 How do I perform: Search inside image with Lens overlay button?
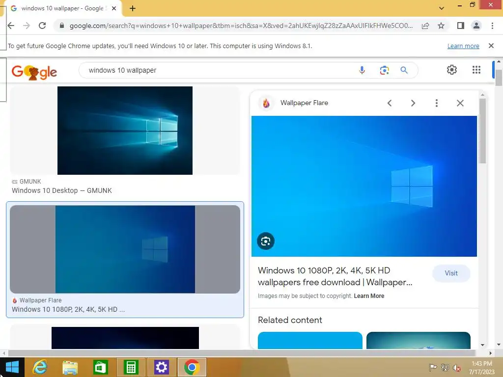click(x=266, y=241)
